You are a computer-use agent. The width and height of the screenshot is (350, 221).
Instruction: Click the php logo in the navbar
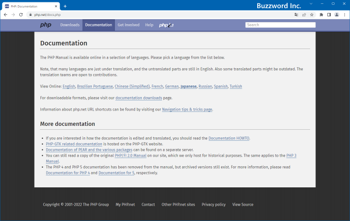[x=46, y=25]
